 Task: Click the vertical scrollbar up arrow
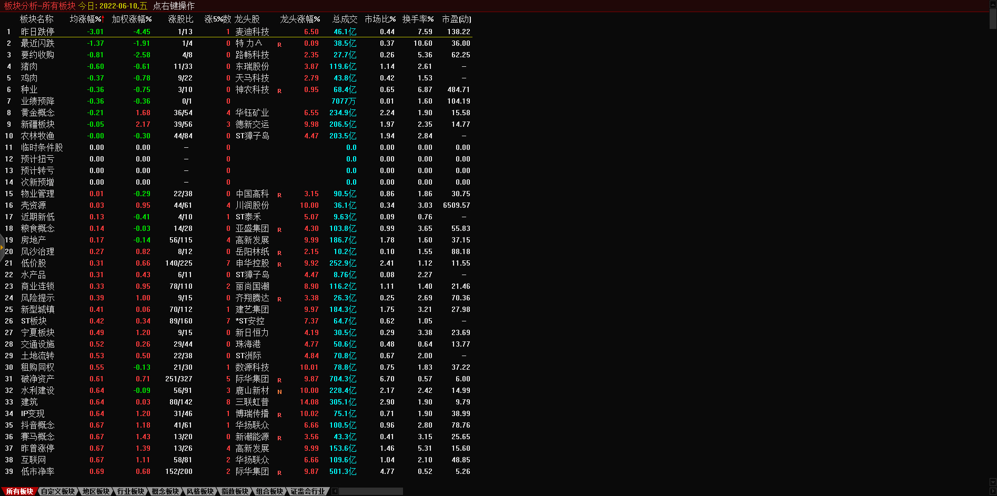pyautogui.click(x=993, y=4)
